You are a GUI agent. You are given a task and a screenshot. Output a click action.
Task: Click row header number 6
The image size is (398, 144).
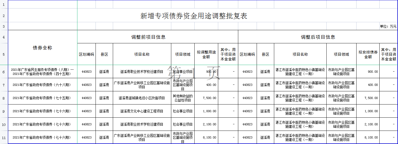(x=4, y=72)
